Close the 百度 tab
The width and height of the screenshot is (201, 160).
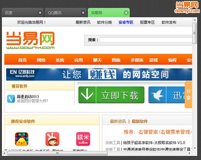40,13
